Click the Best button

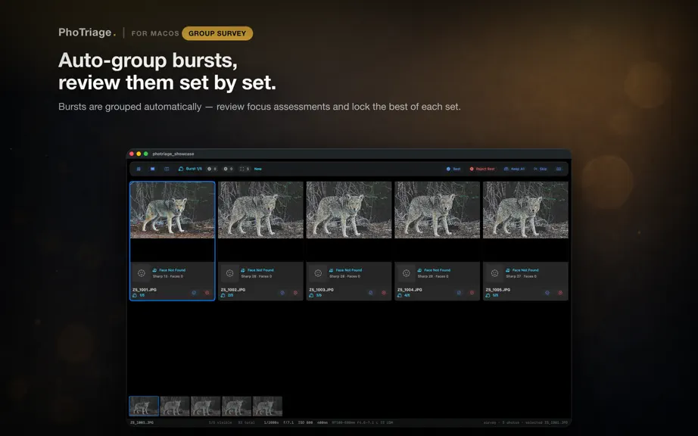(x=453, y=169)
